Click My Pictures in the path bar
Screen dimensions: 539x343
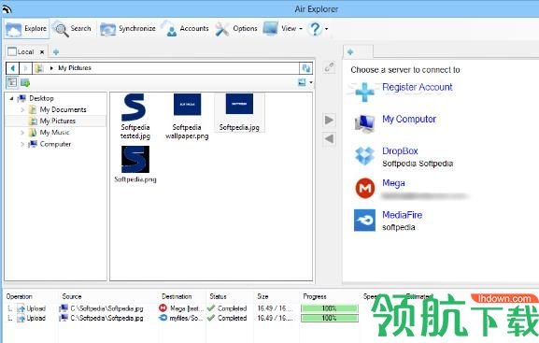pyautogui.click(x=75, y=68)
